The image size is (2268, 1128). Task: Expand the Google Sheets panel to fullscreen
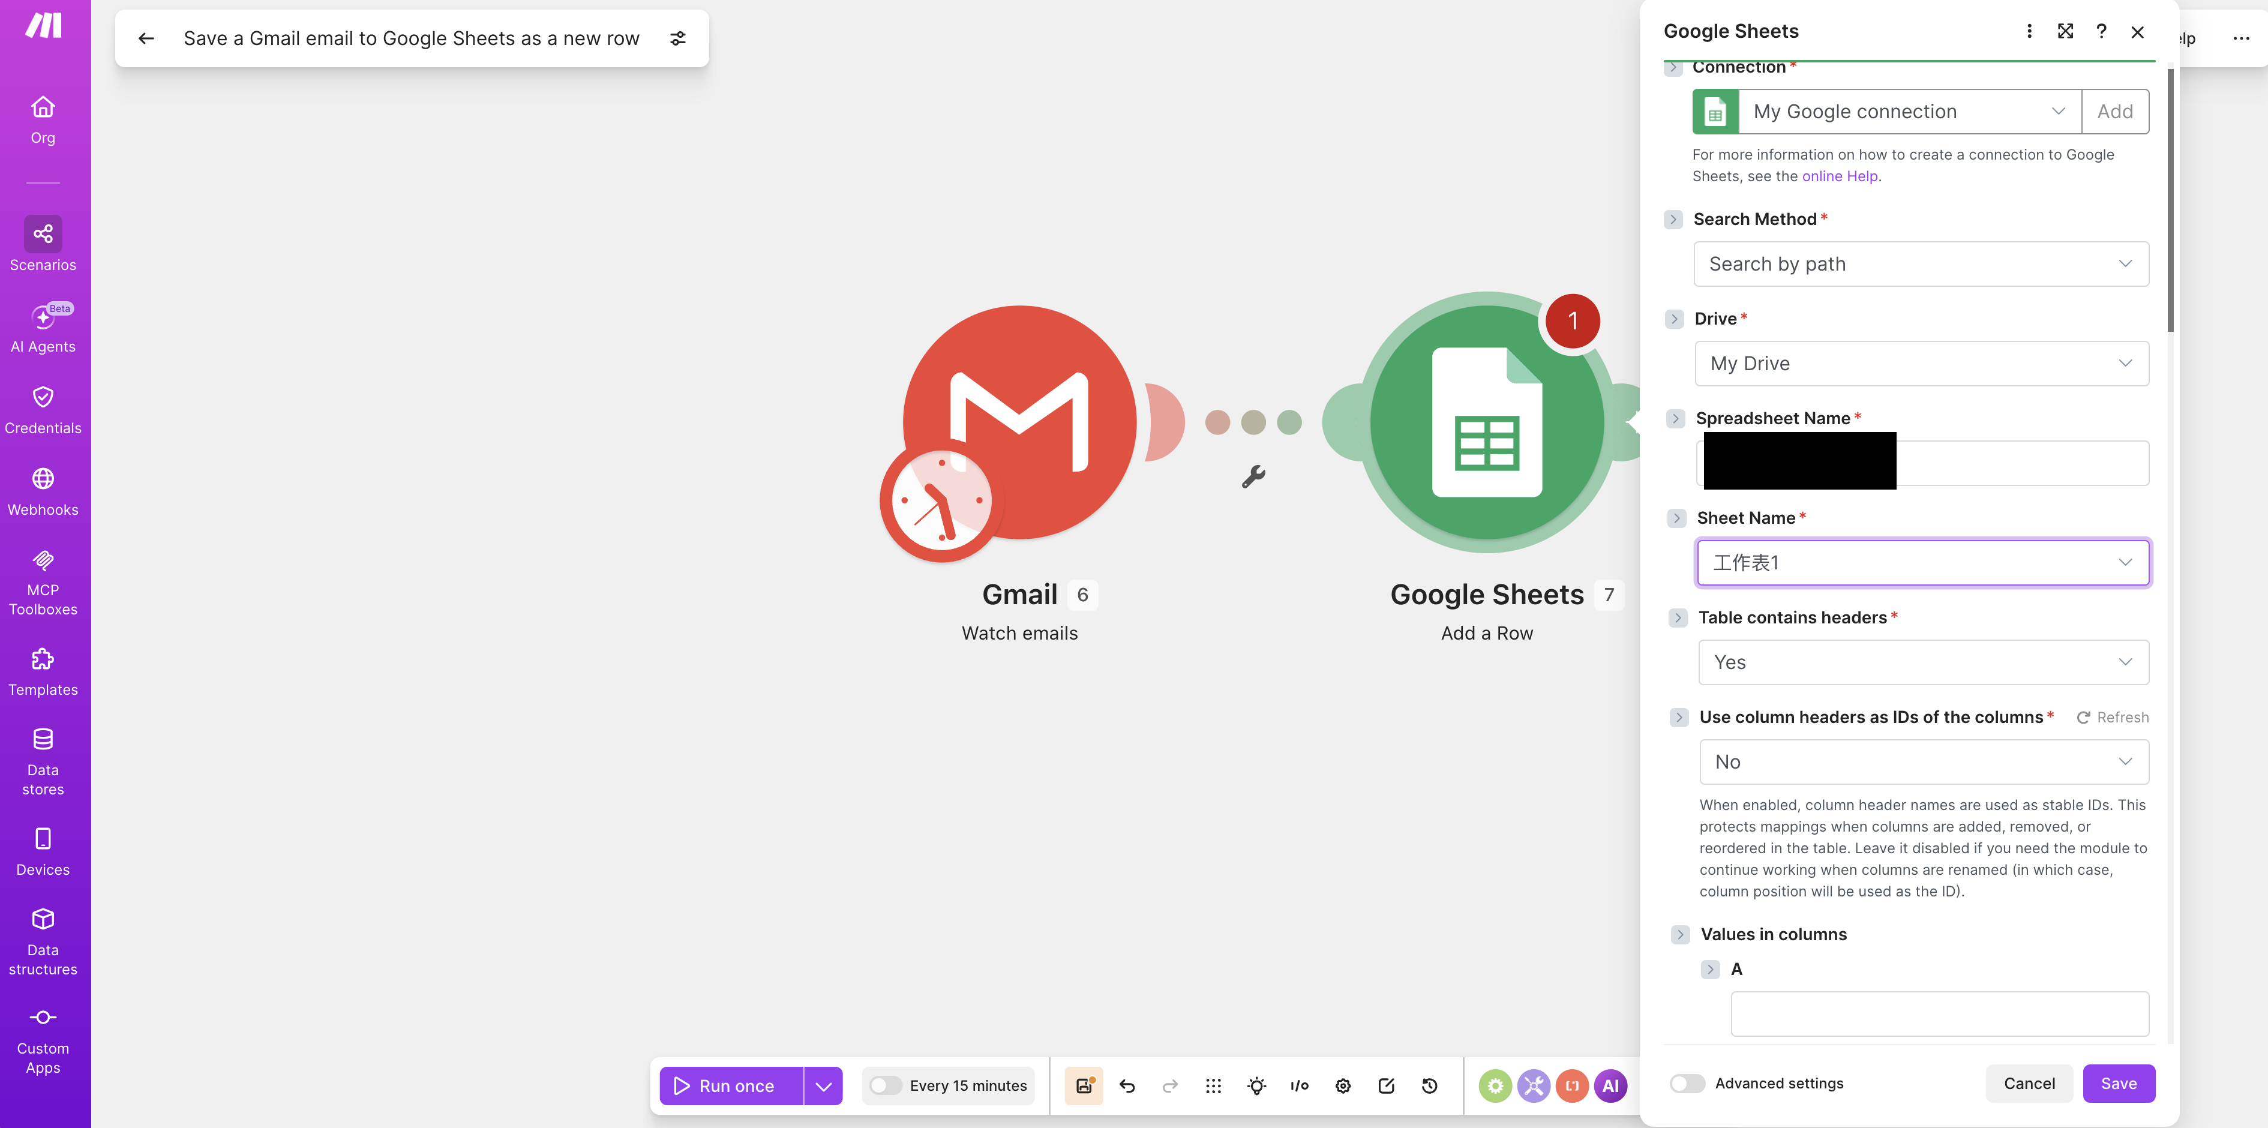(2065, 31)
